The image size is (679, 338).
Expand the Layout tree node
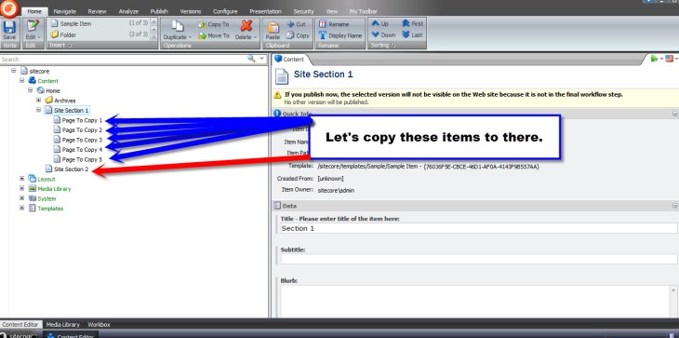(21, 179)
